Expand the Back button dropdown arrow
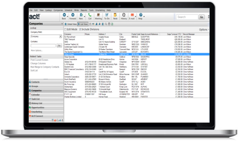Viewport: 239px width, 141px height. (67, 16)
